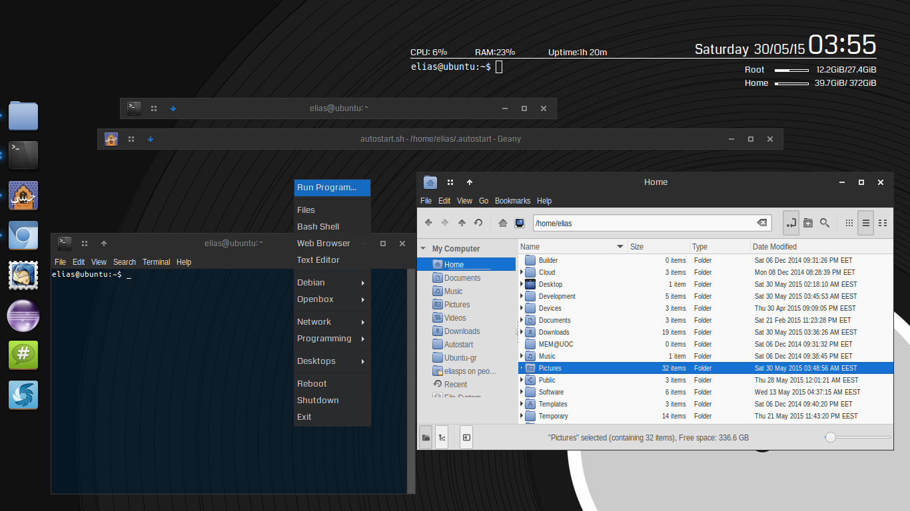Expand the Software folder row triangle
Viewport: 910px width, 511px height.
click(x=522, y=392)
